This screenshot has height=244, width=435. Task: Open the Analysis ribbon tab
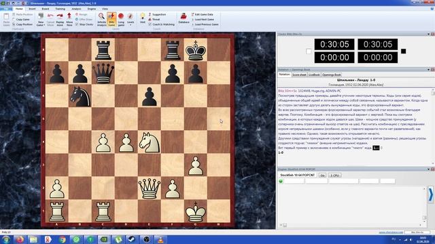pyautogui.click(x=76, y=9)
